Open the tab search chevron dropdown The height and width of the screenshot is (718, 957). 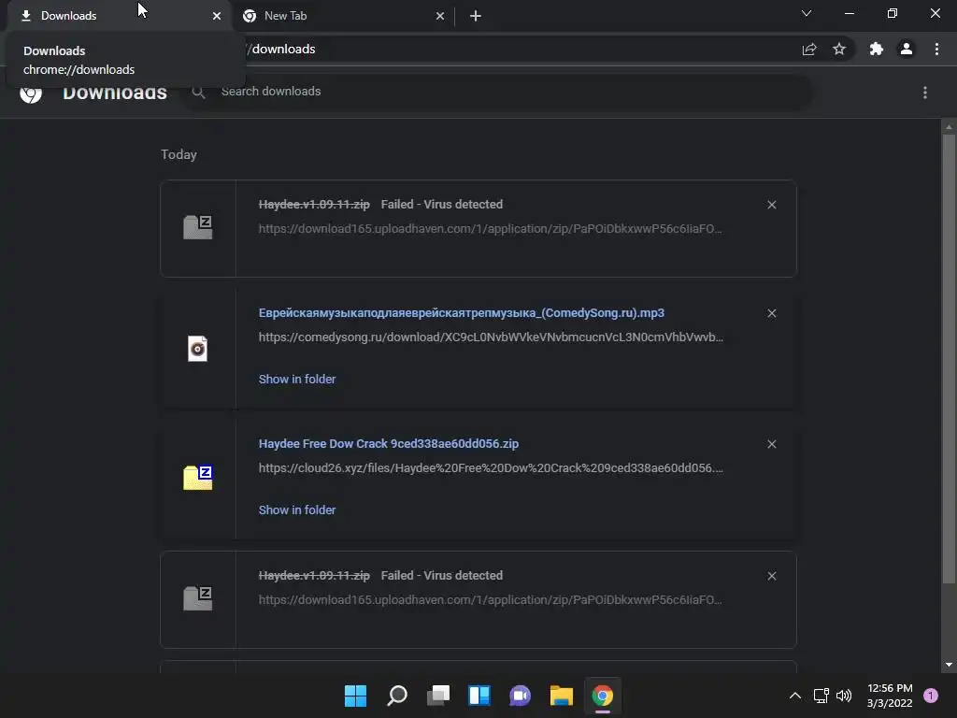(x=807, y=13)
